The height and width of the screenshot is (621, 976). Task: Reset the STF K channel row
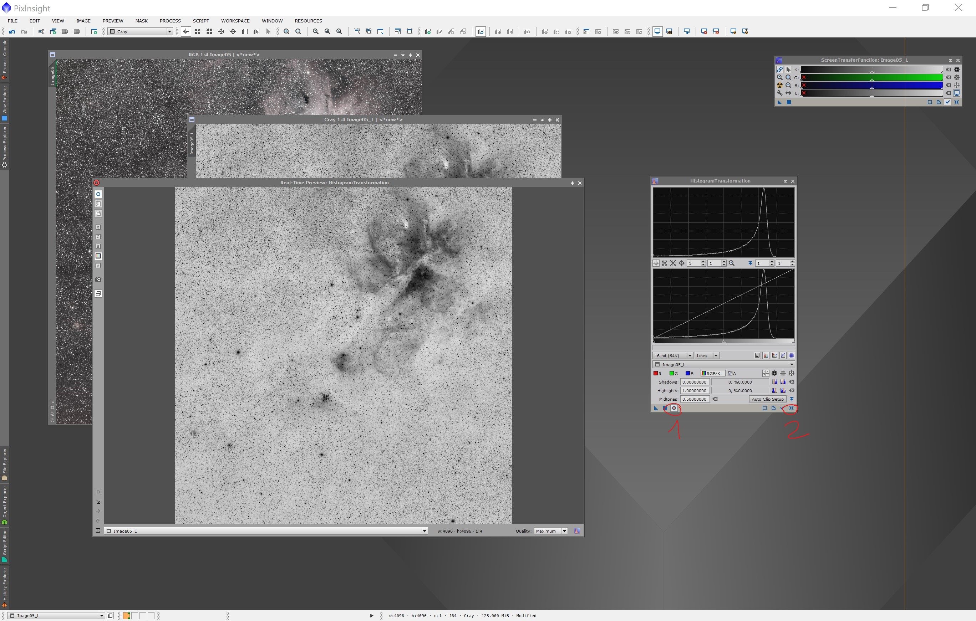(948, 70)
